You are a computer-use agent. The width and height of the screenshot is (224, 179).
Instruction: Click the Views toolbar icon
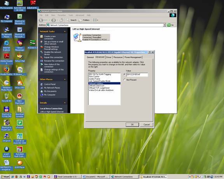pyautogui.click(x=95, y=20)
